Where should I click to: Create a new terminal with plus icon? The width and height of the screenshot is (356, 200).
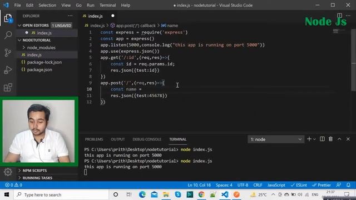(x=309, y=139)
